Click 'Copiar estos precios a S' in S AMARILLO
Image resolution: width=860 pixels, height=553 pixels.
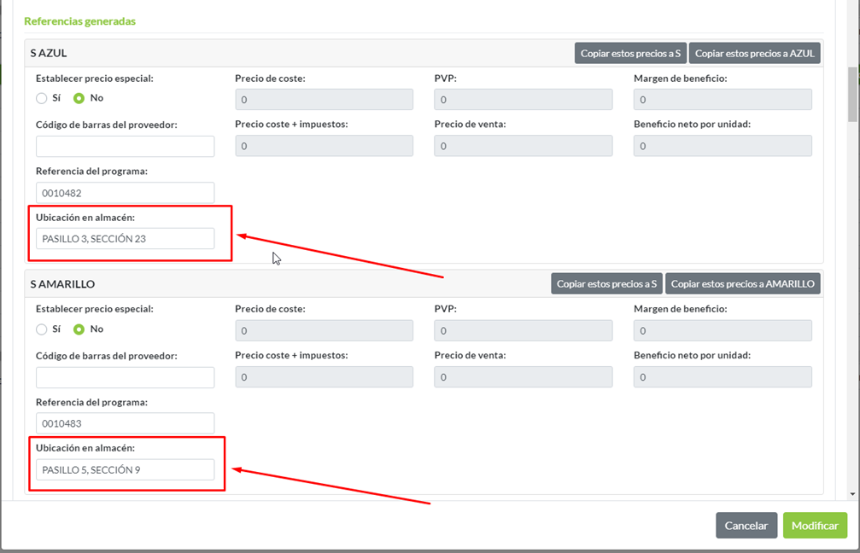coord(606,284)
